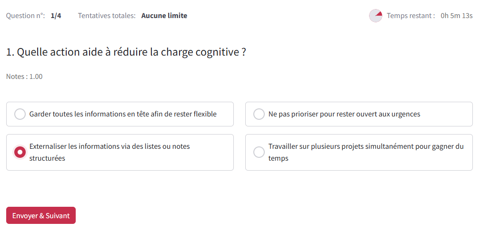Click the "Tentatives totales:" label

(x=107, y=16)
